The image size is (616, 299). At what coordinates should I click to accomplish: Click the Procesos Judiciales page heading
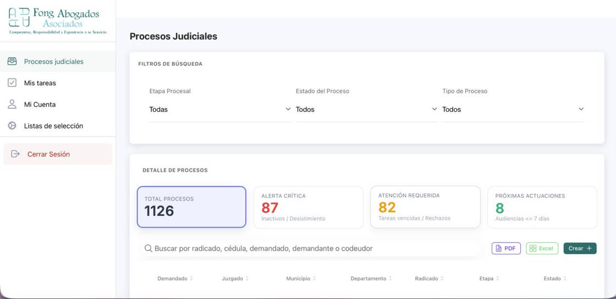pos(173,36)
